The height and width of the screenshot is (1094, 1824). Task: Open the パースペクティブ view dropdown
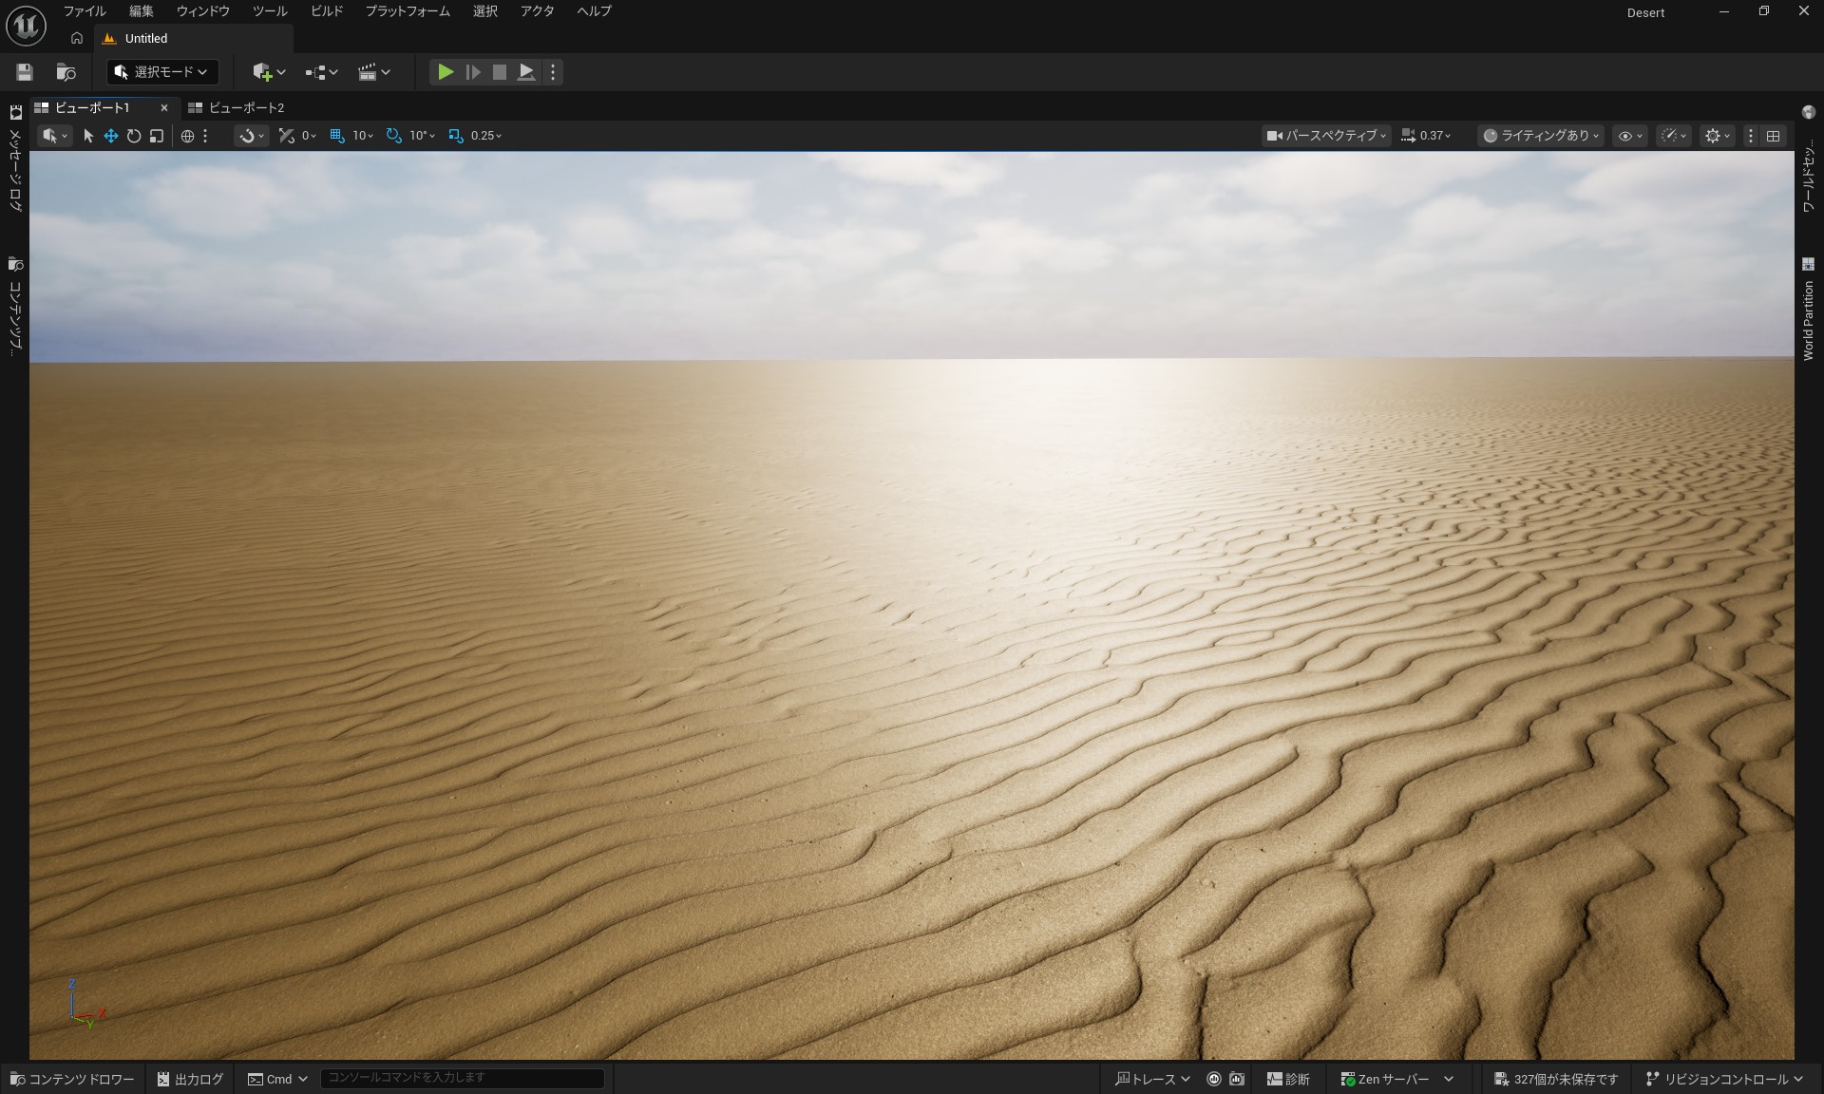click(x=1326, y=136)
